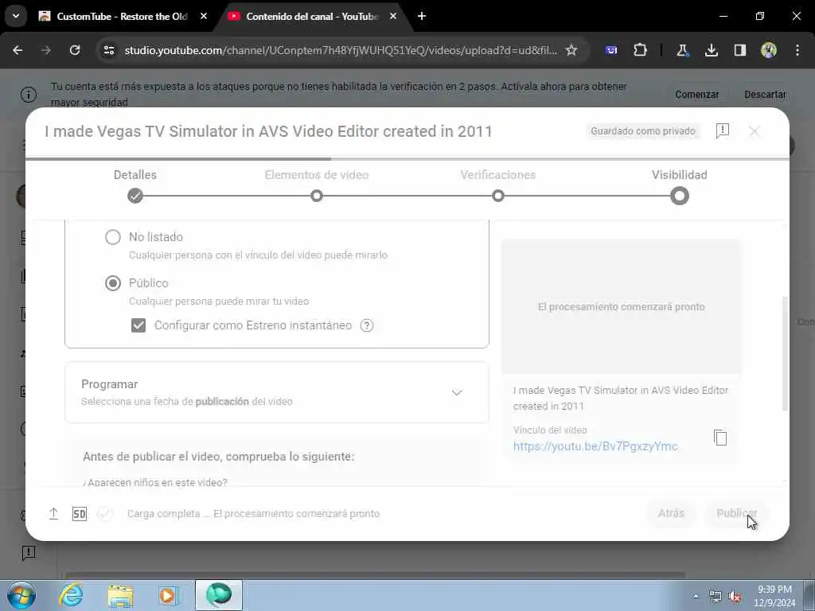
Task: Open the Windows Start menu
Action: pos(21,595)
